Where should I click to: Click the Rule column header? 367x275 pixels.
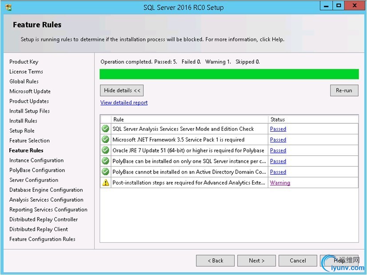pyautogui.click(x=190, y=119)
